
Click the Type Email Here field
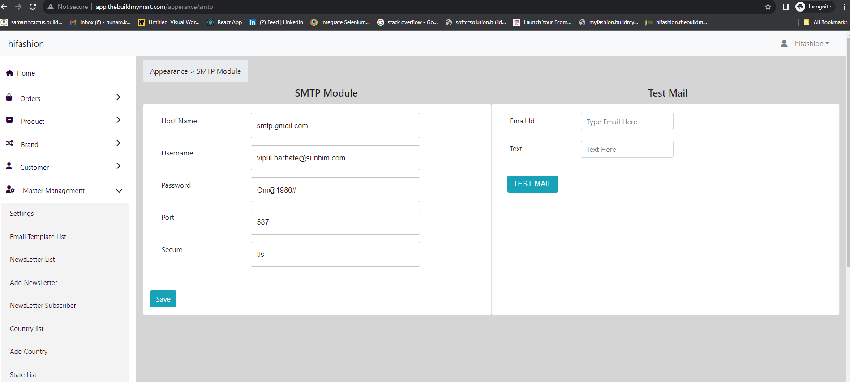click(627, 122)
